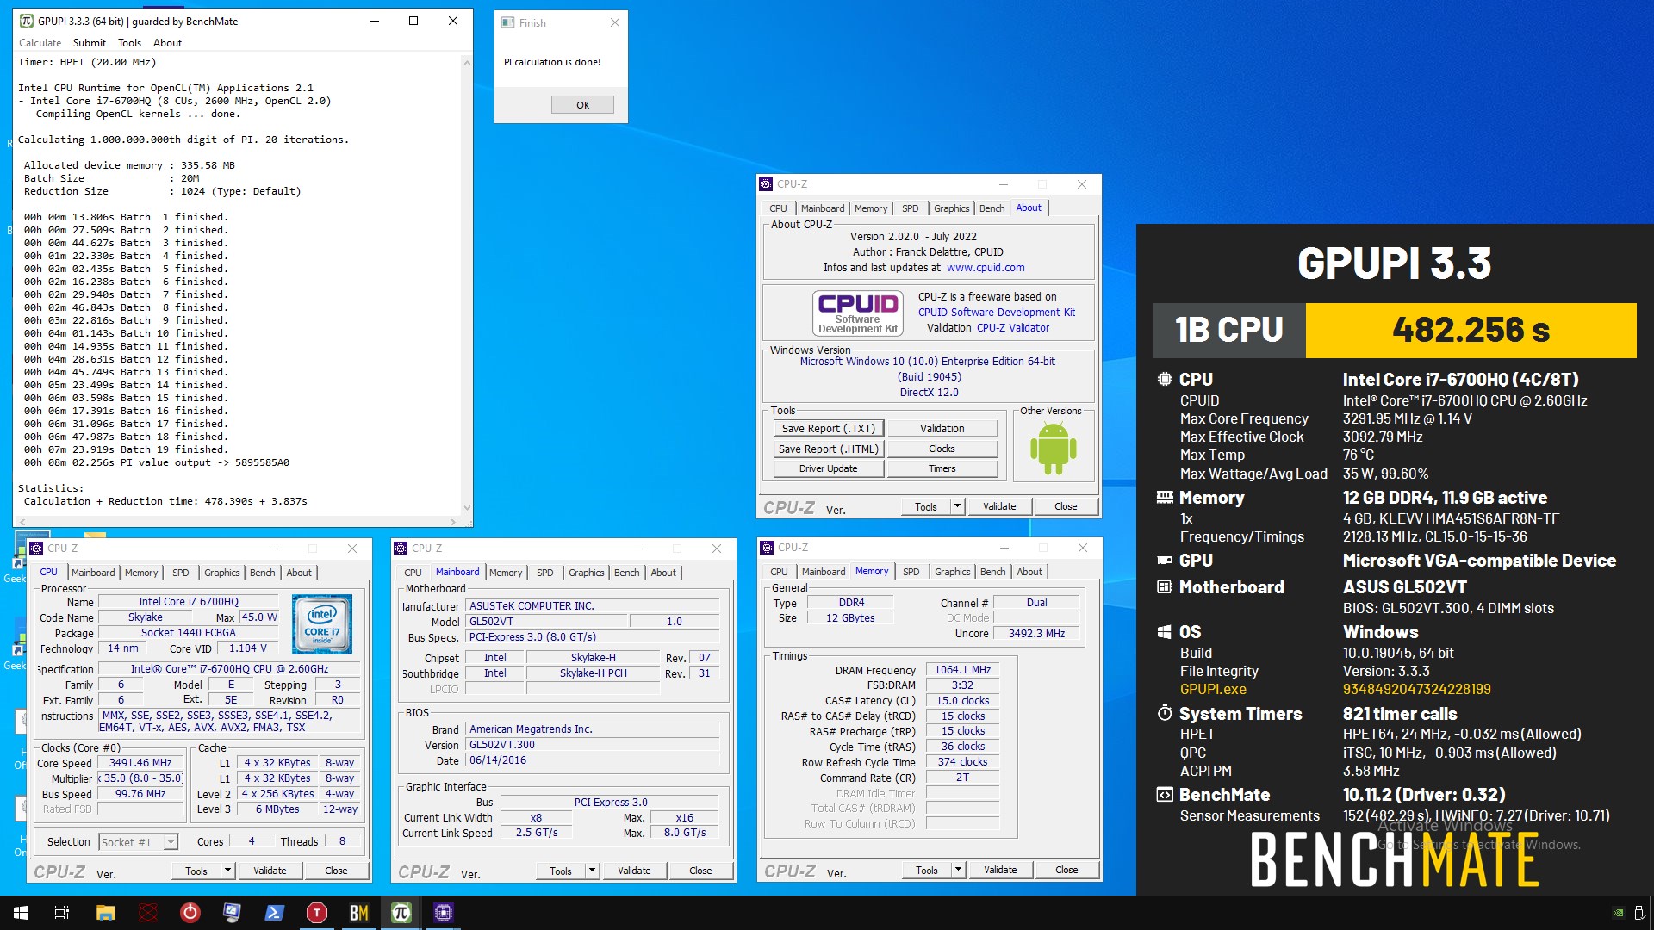Image resolution: width=1654 pixels, height=930 pixels.
Task: Click the Clocks button in CPU-Z About
Action: pyautogui.click(x=942, y=449)
